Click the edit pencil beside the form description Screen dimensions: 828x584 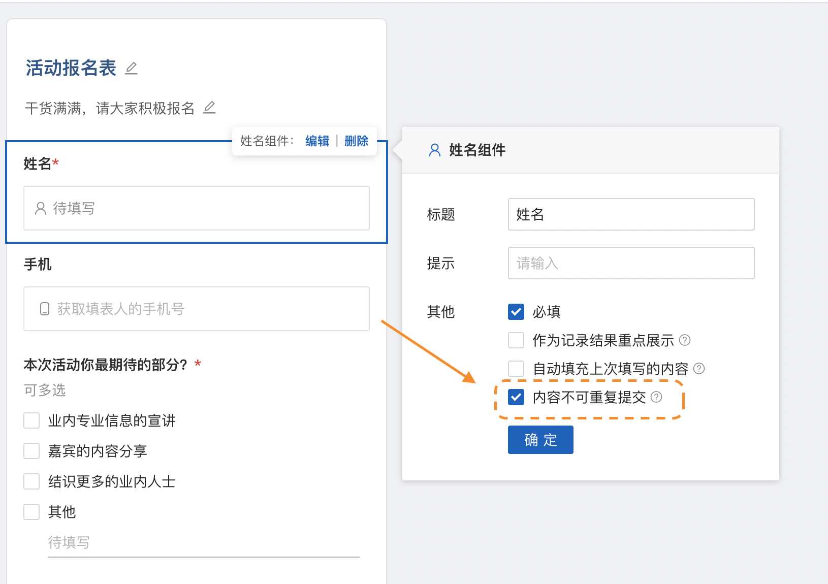click(x=209, y=108)
